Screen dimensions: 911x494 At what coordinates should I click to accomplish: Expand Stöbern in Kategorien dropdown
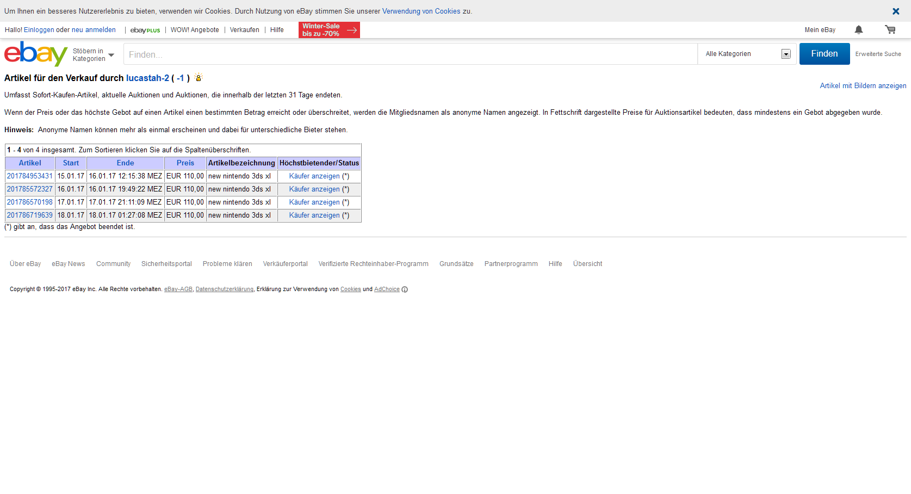94,55
